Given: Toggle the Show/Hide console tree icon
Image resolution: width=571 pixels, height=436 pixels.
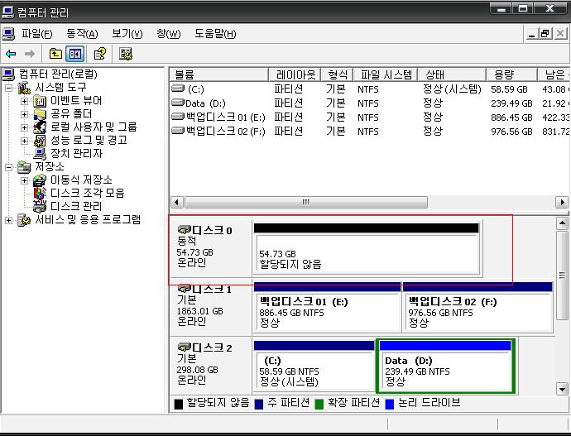Looking at the screenshot, I should (75, 55).
